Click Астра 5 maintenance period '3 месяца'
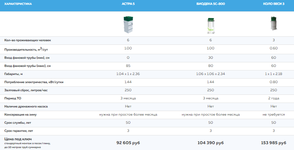The image size is (294, 150). [128, 98]
